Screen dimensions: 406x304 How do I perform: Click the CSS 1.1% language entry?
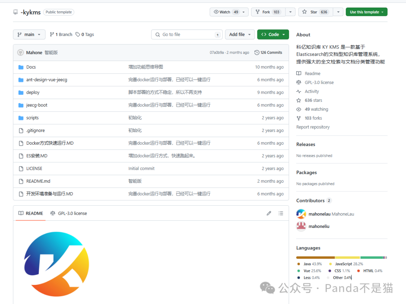coord(339,271)
